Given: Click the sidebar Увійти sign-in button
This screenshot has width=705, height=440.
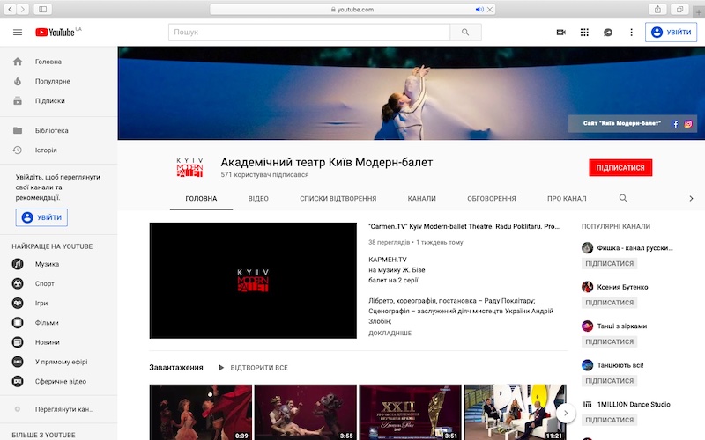Looking at the screenshot, I should (41, 217).
